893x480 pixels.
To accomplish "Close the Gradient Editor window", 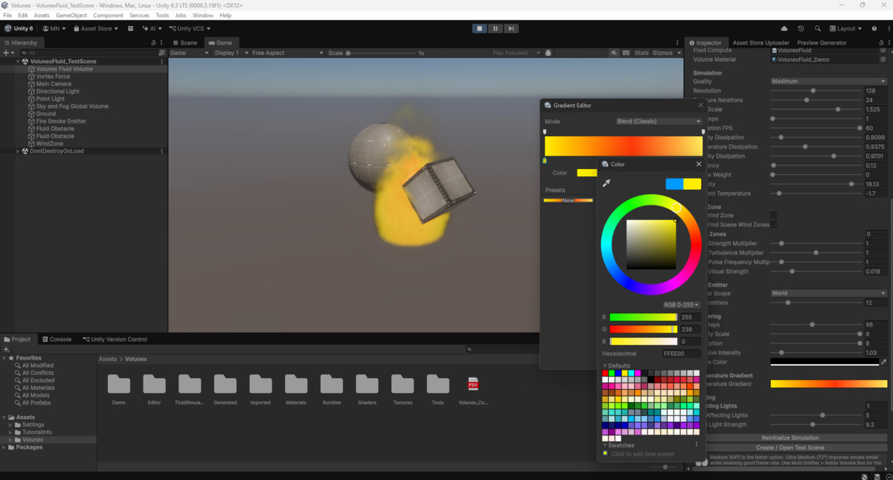I will coord(700,105).
